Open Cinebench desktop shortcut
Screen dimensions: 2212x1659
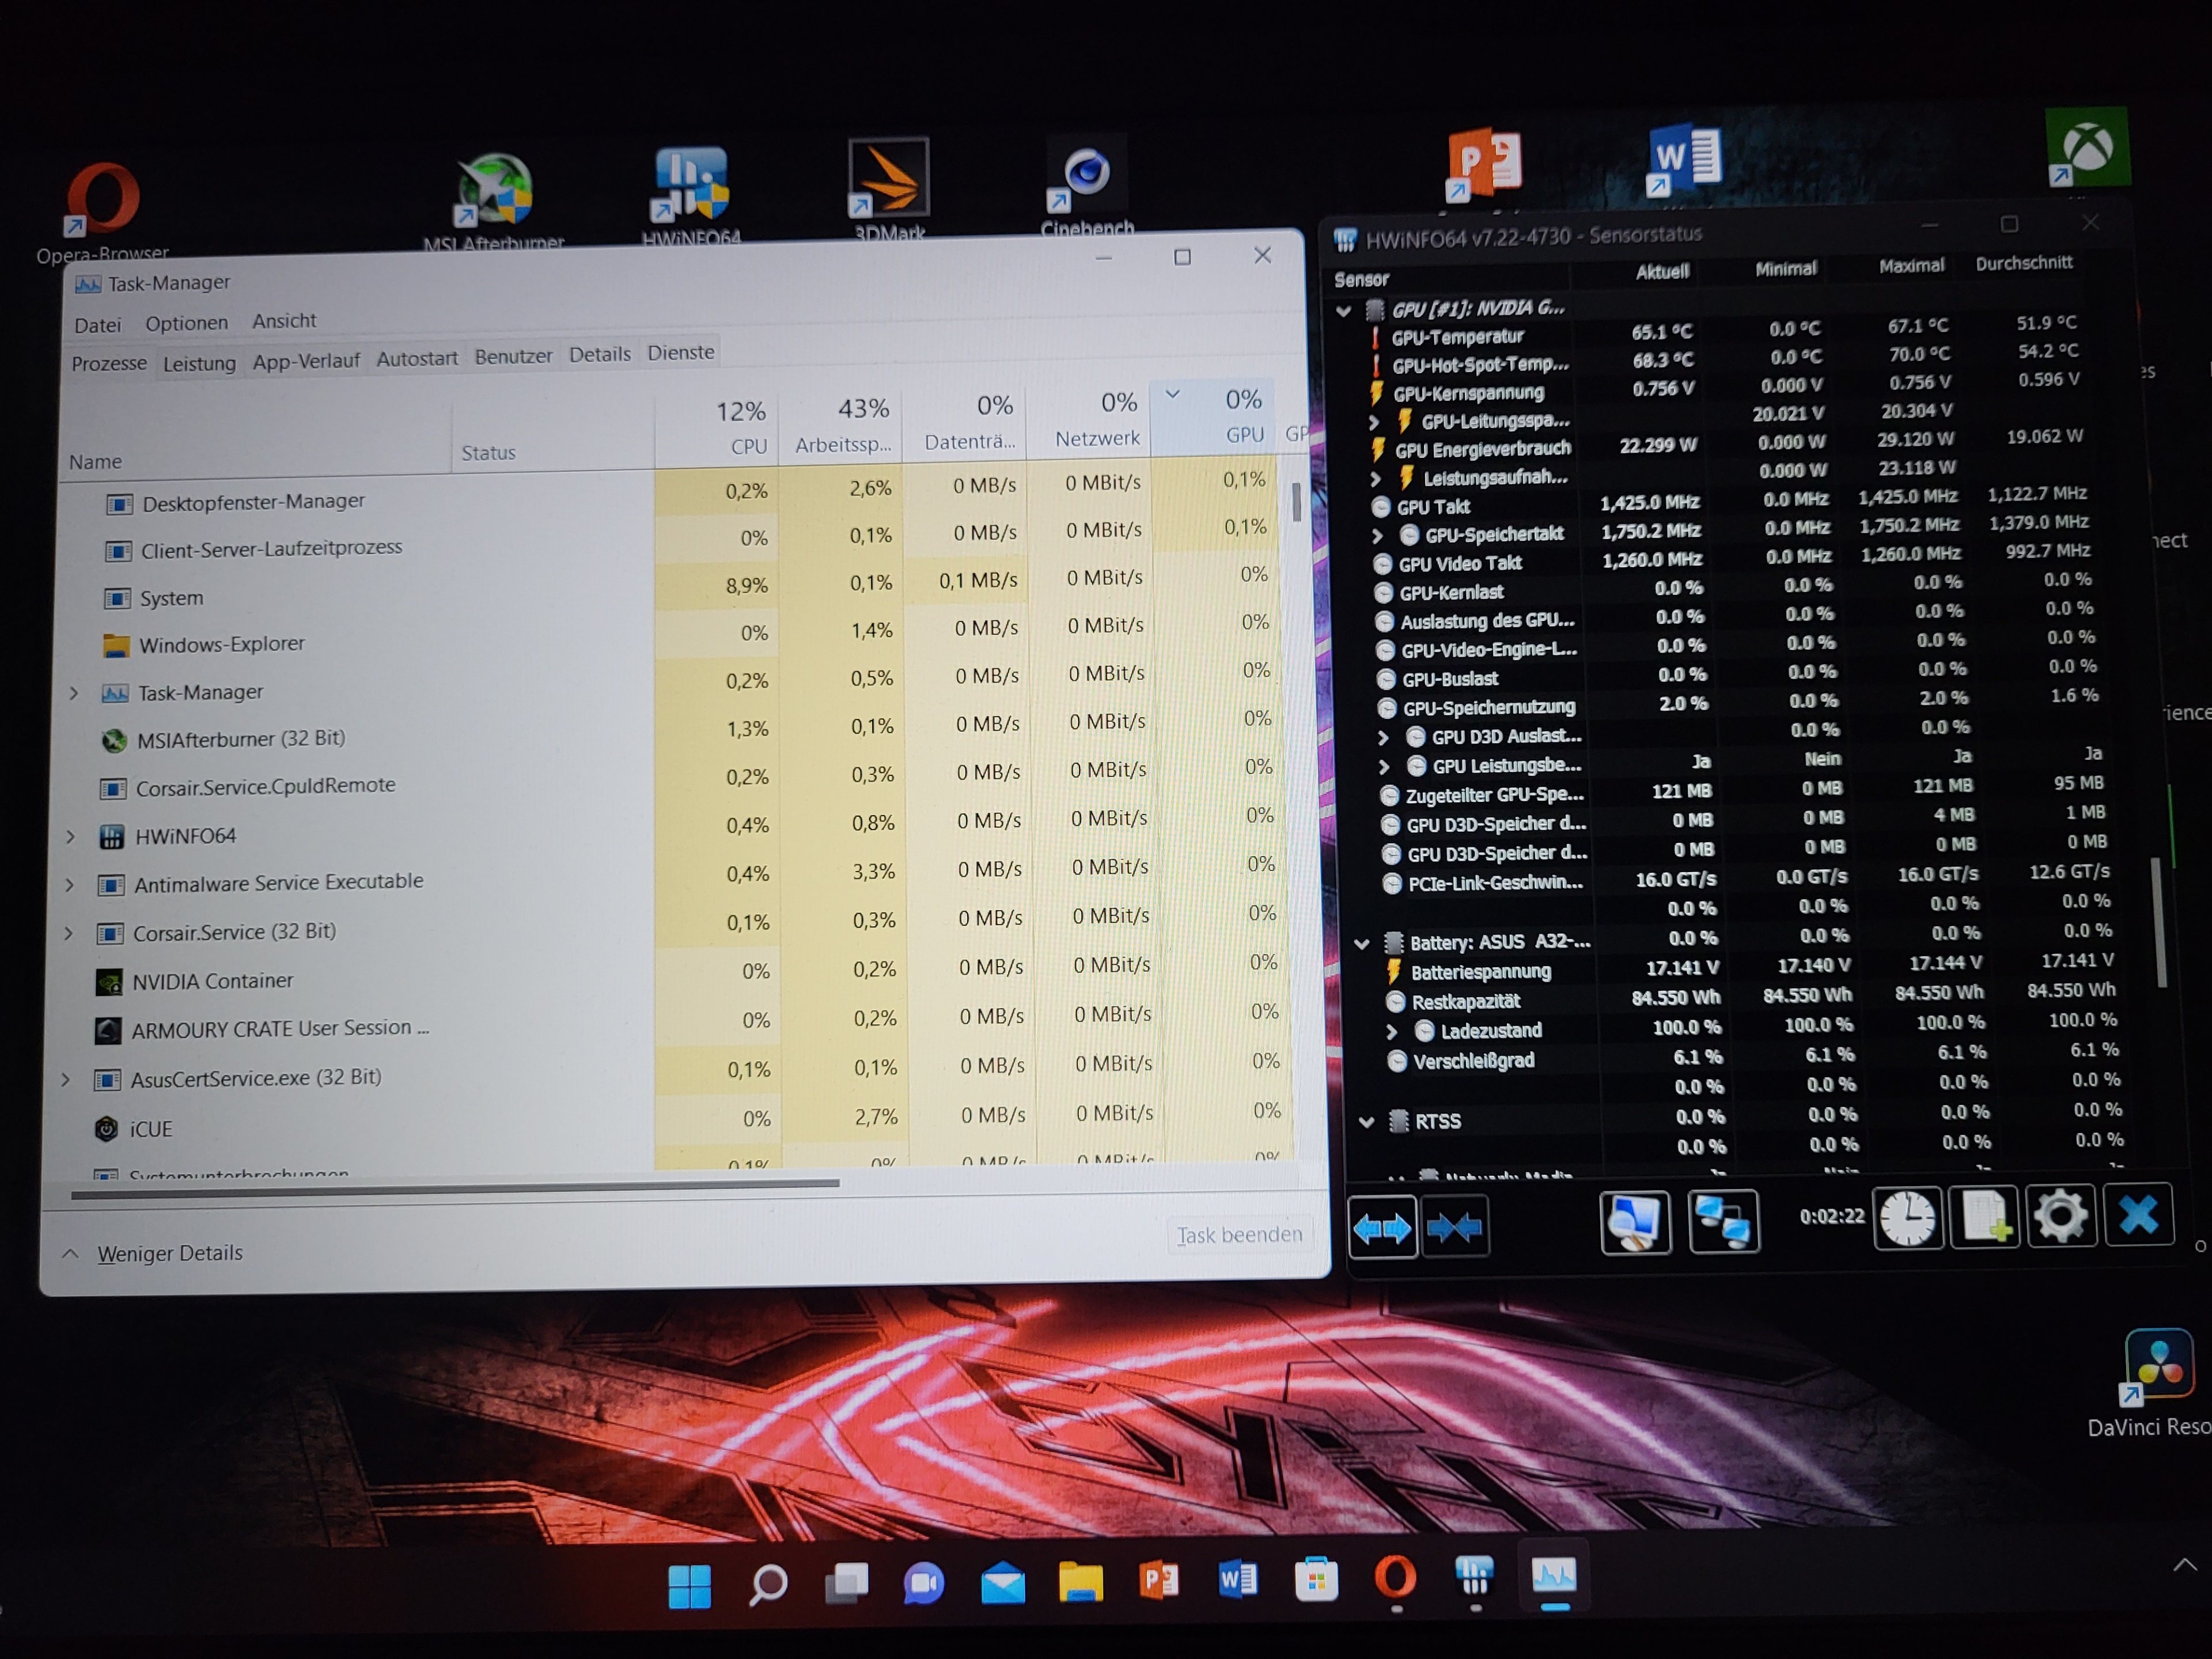tap(1087, 186)
